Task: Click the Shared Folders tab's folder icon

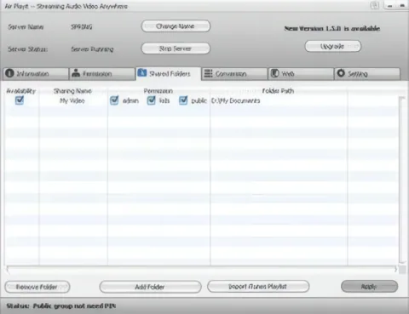Action: click(142, 72)
